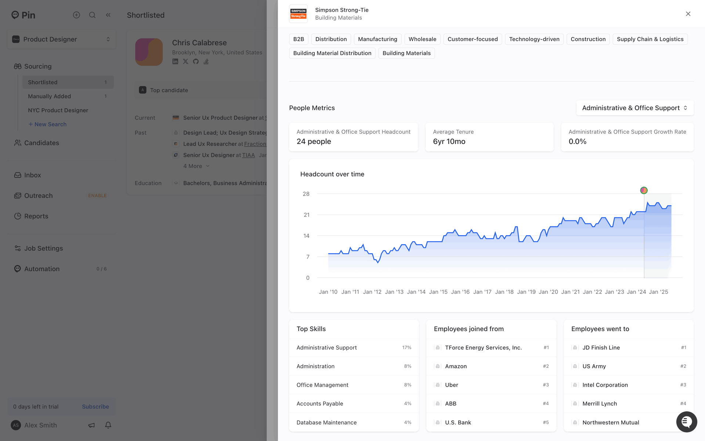Click the Construction tag
This screenshot has width=705, height=441.
click(x=588, y=39)
